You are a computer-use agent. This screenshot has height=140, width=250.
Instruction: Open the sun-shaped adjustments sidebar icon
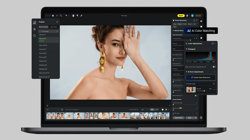click(x=34, y=29)
